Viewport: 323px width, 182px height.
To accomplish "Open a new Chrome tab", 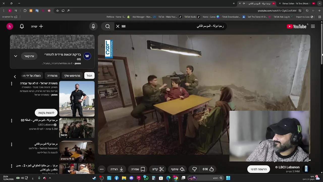I will point(234,4).
